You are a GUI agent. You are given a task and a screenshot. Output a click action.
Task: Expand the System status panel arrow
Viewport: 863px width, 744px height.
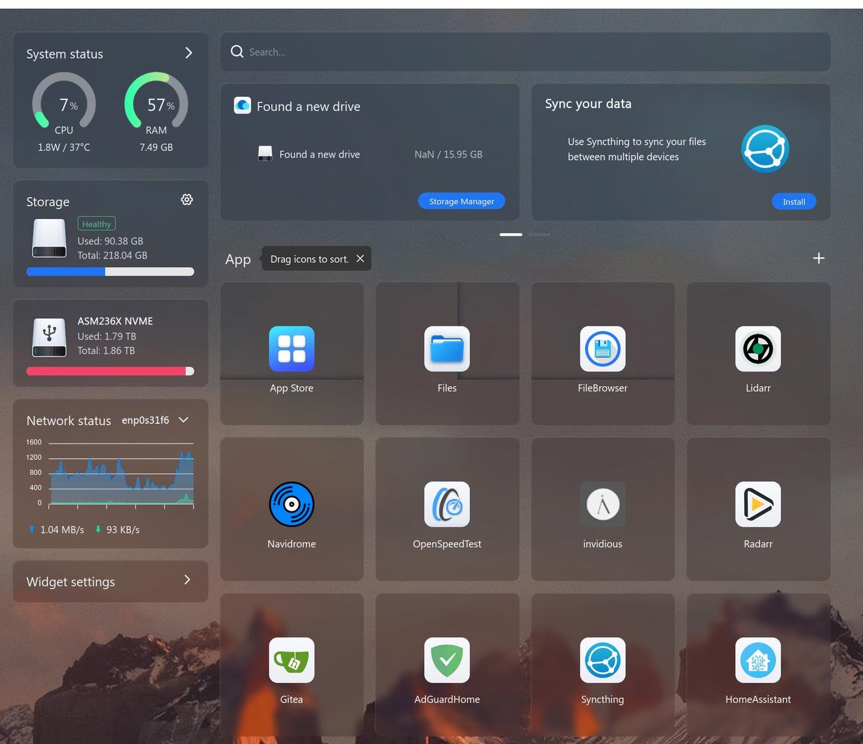(x=189, y=54)
